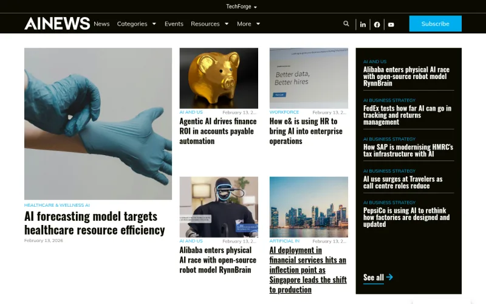Open sidebar Alibaba enters physical AI race
Screen dimensions: 486x304
406,77
